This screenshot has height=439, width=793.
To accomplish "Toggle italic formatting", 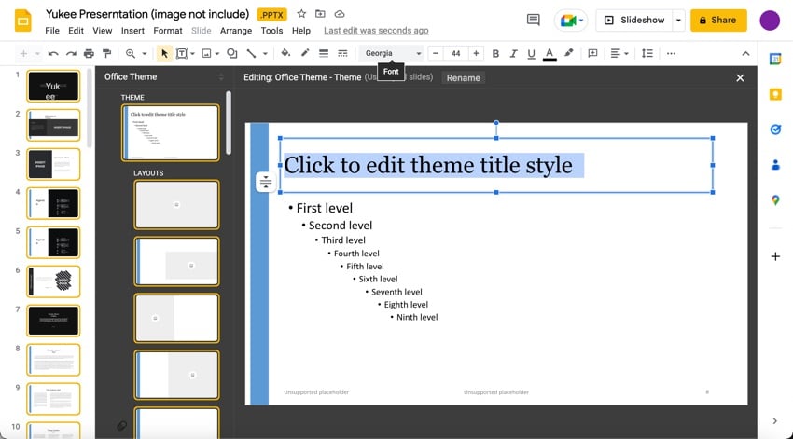I will (512, 54).
